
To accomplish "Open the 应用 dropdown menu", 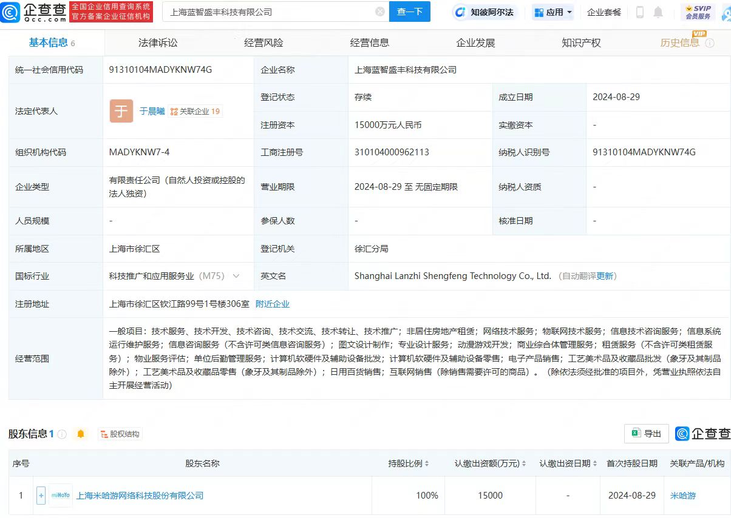I will pos(552,12).
